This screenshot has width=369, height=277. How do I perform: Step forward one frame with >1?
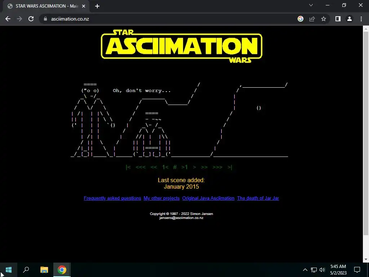(184, 167)
